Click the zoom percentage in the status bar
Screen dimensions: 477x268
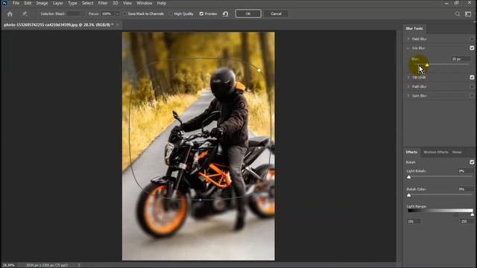[8, 265]
